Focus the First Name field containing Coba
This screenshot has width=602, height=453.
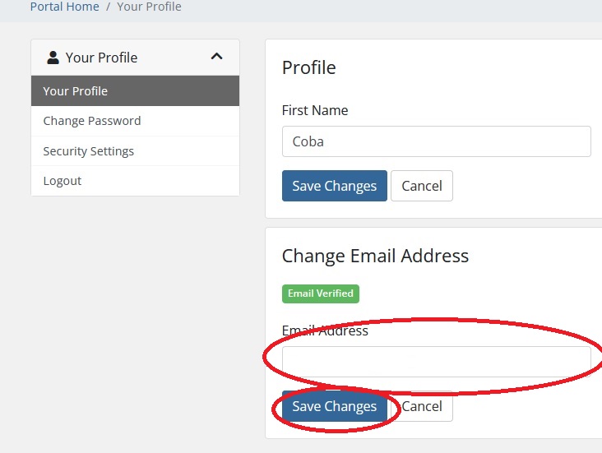click(x=436, y=141)
